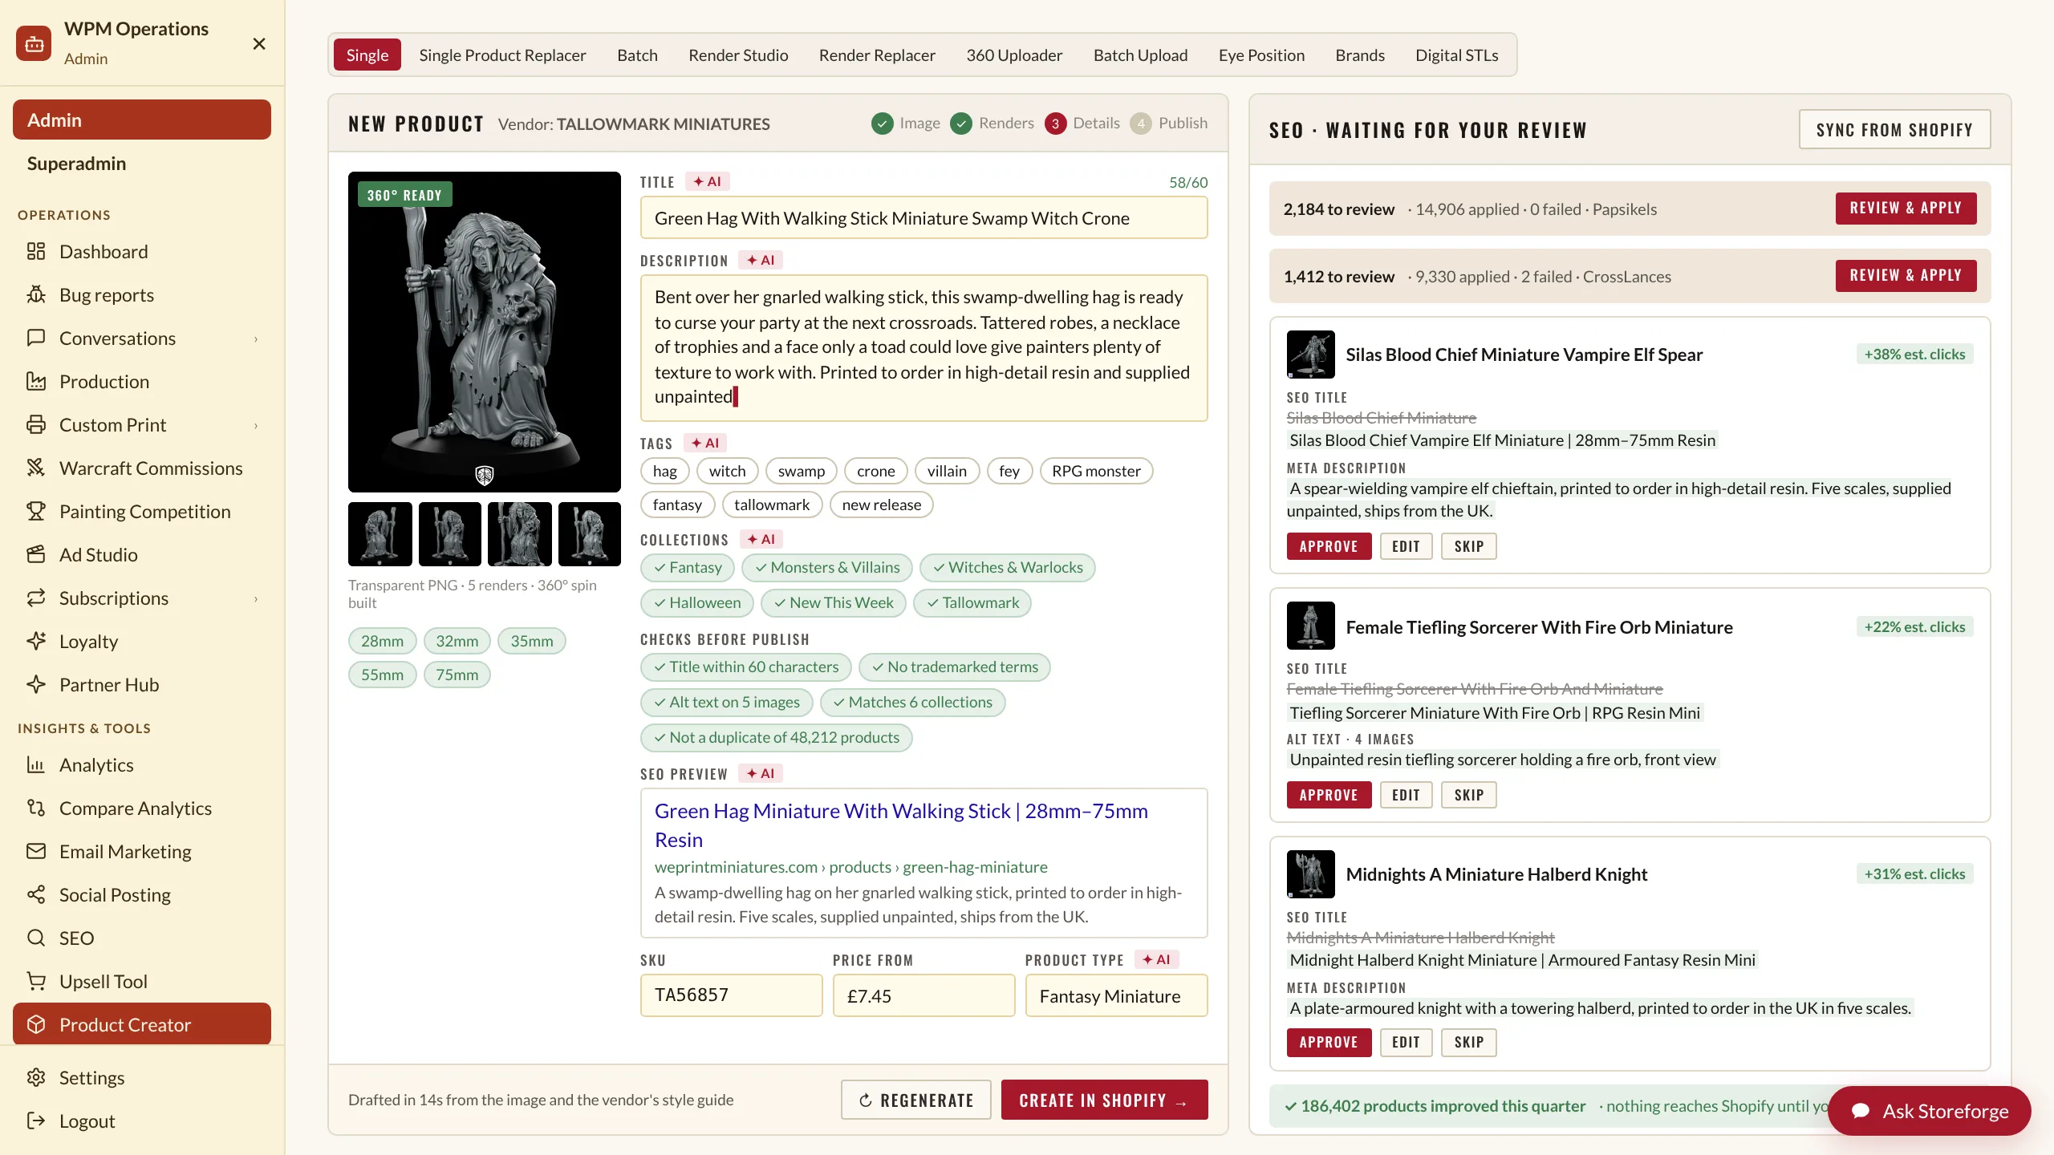Regenerate the title with AI badge
This screenshot has width=2054, height=1155.
click(708, 182)
